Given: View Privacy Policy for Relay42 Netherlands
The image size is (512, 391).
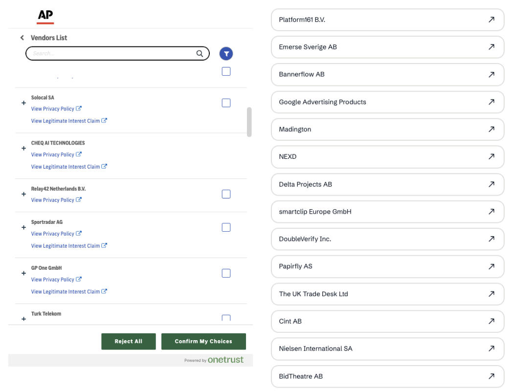Looking at the screenshot, I should pyautogui.click(x=56, y=200).
